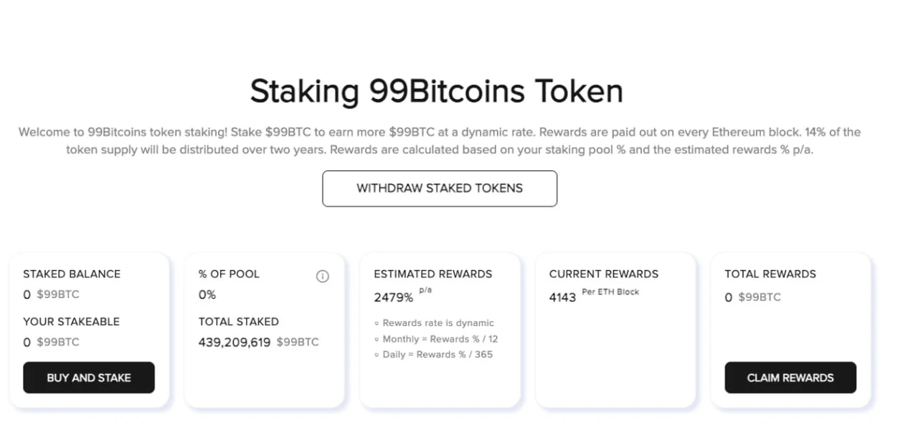Claim rewards with the Claim Rewards button
The width and height of the screenshot is (918, 440).
point(790,378)
